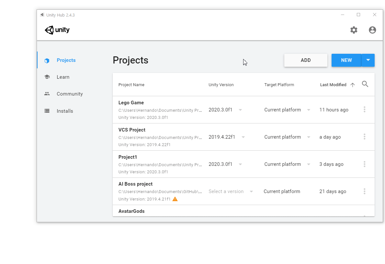Toggle Last Modified sort arrow

[x=353, y=85]
